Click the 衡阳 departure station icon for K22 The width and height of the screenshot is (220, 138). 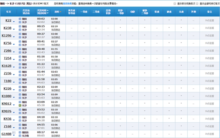20,19
